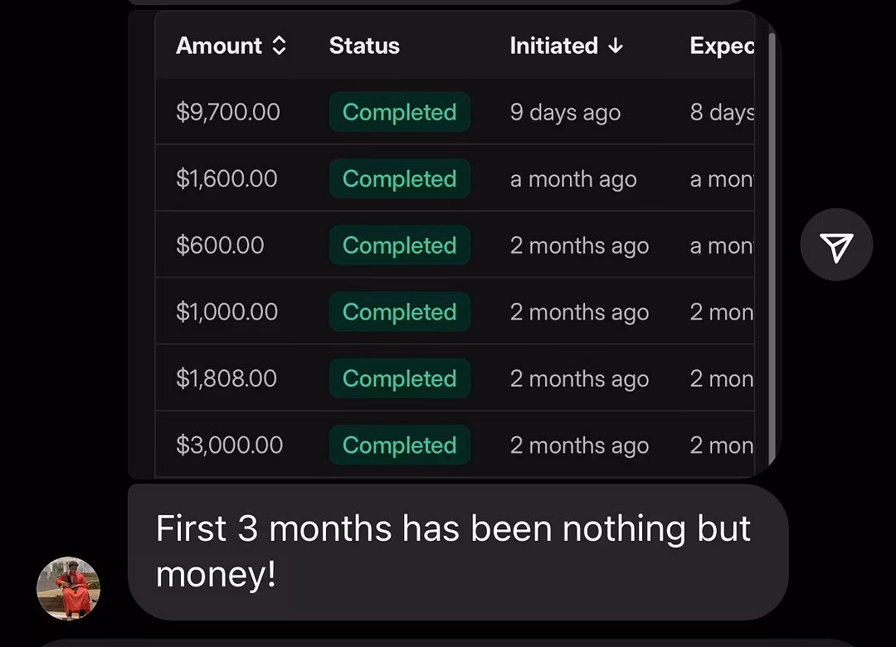Tap the 'First 3 months' message bubble
Image resolution: width=896 pixels, height=647 pixels.
tap(458, 552)
